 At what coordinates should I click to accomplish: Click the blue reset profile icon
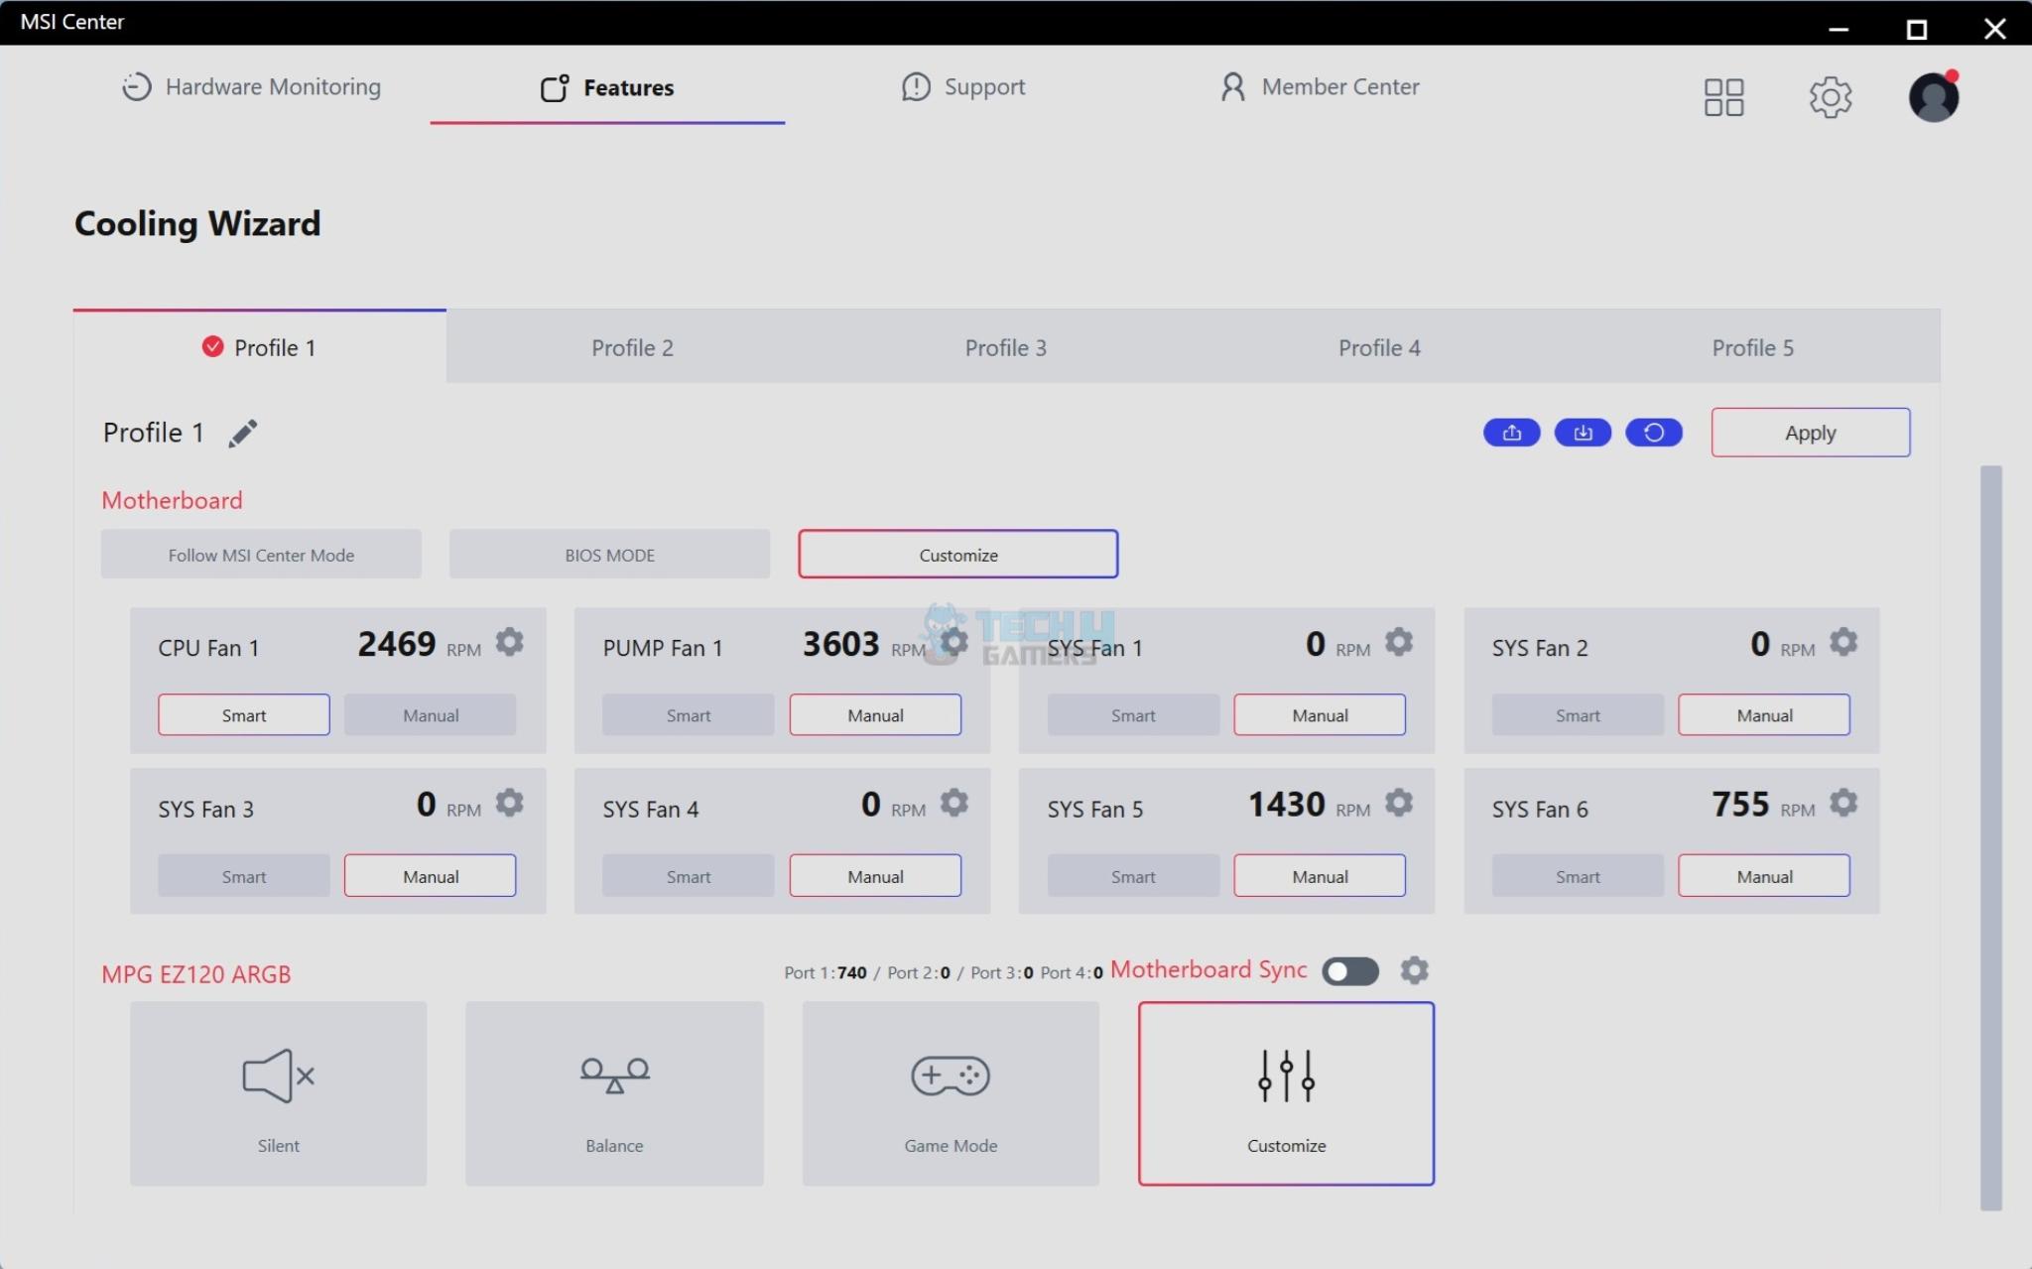1653,433
